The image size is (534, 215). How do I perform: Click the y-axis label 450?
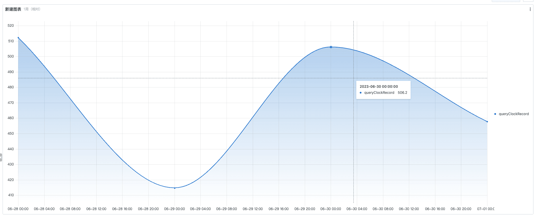[x=11, y=134]
